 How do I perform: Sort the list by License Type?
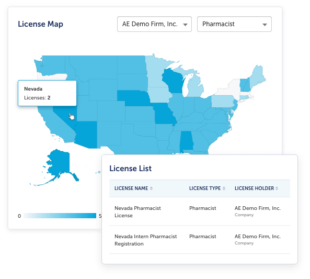[x=224, y=188]
